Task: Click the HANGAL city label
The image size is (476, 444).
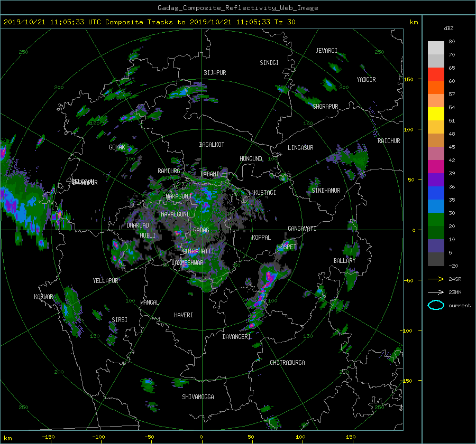Action: tap(149, 303)
